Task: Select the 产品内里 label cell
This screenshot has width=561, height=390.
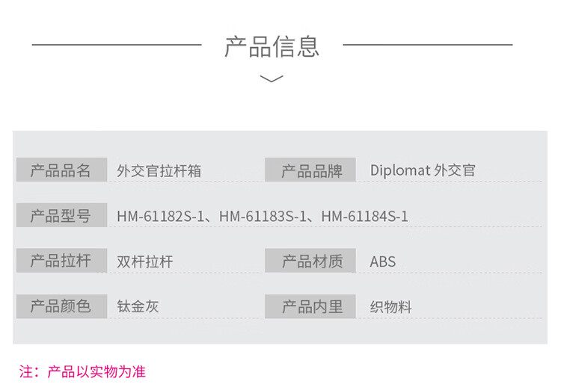Action: [x=311, y=306]
